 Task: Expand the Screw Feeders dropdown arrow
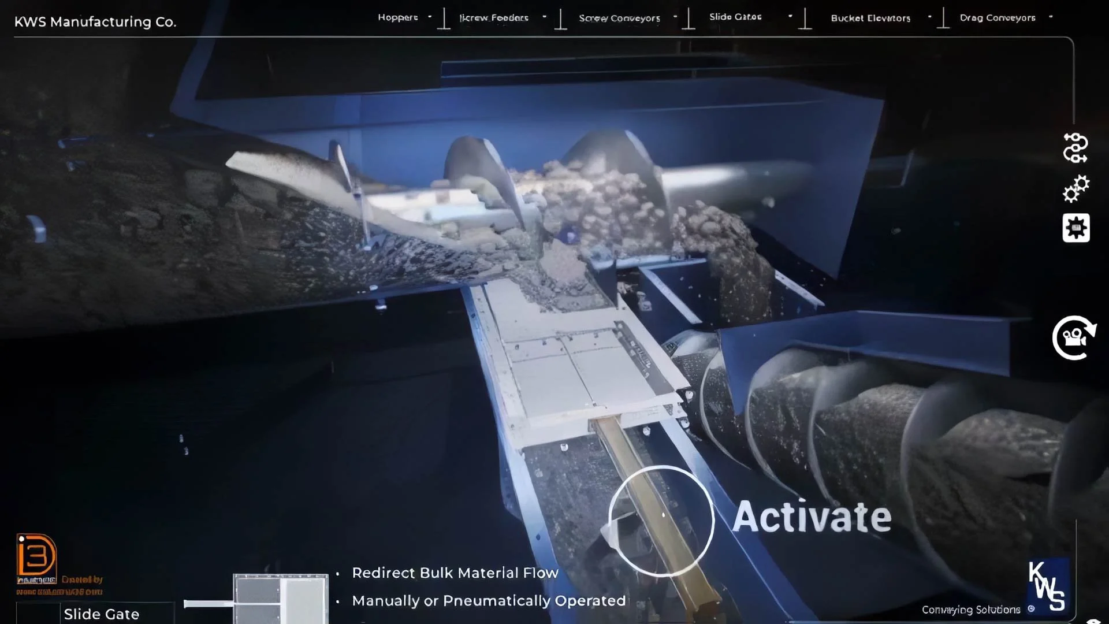click(544, 17)
